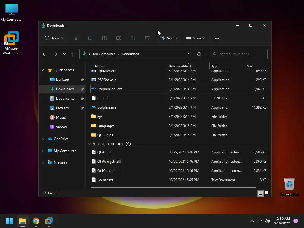Click the Rename icon in toolbar

pos(119,38)
